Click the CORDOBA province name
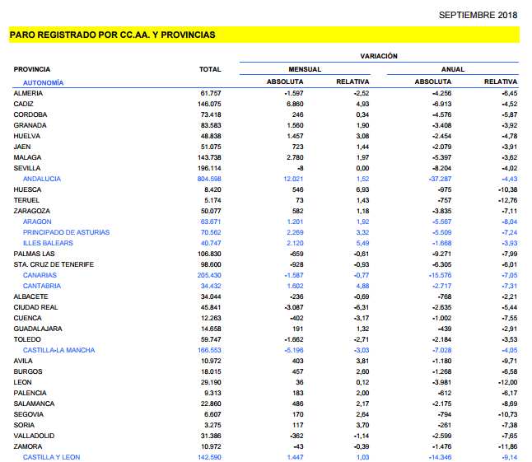Viewport: 532px width, 462px height. (x=30, y=114)
